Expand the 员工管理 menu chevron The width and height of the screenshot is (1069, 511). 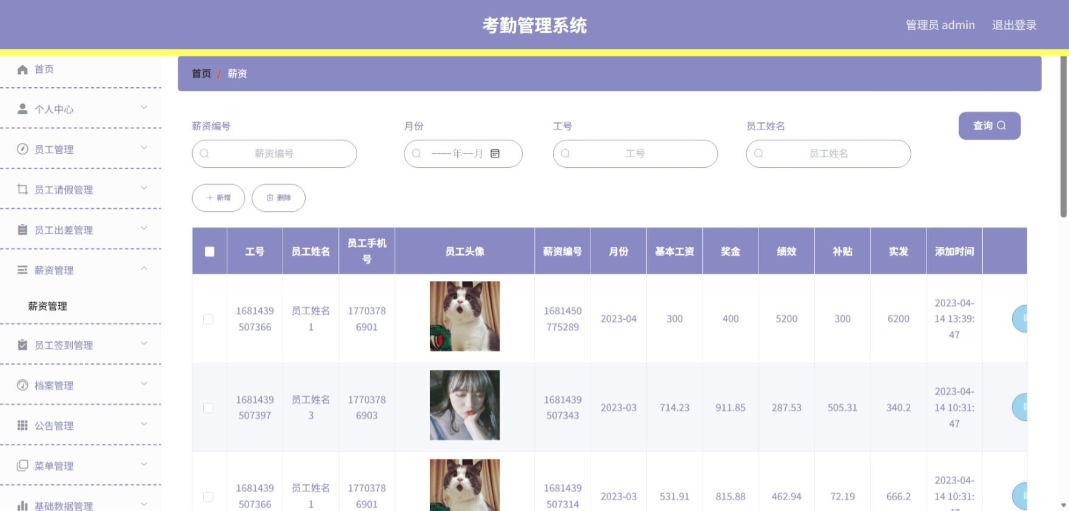tap(144, 148)
